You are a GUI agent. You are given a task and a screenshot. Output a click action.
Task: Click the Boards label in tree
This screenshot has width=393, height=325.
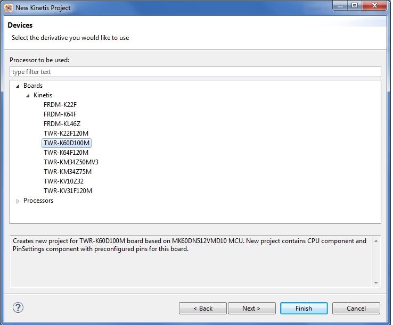coord(33,86)
